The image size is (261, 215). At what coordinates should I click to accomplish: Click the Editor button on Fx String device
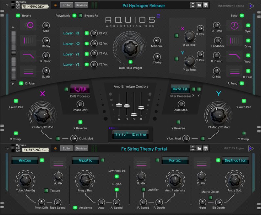(67, 148)
